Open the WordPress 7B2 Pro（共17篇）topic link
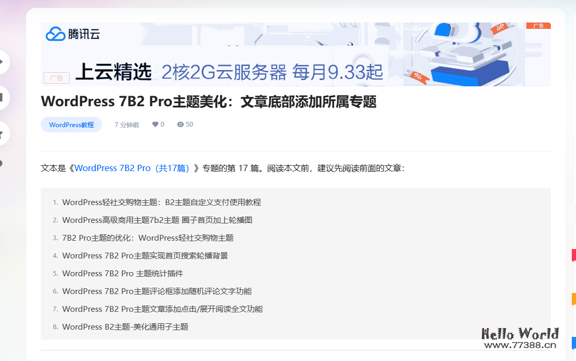This screenshot has height=361, width=576. click(131, 168)
